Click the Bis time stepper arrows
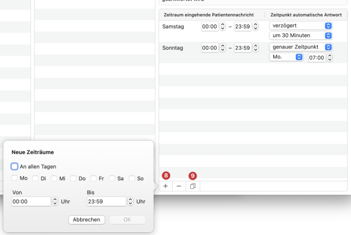This screenshot has width=351, height=235. [130, 201]
